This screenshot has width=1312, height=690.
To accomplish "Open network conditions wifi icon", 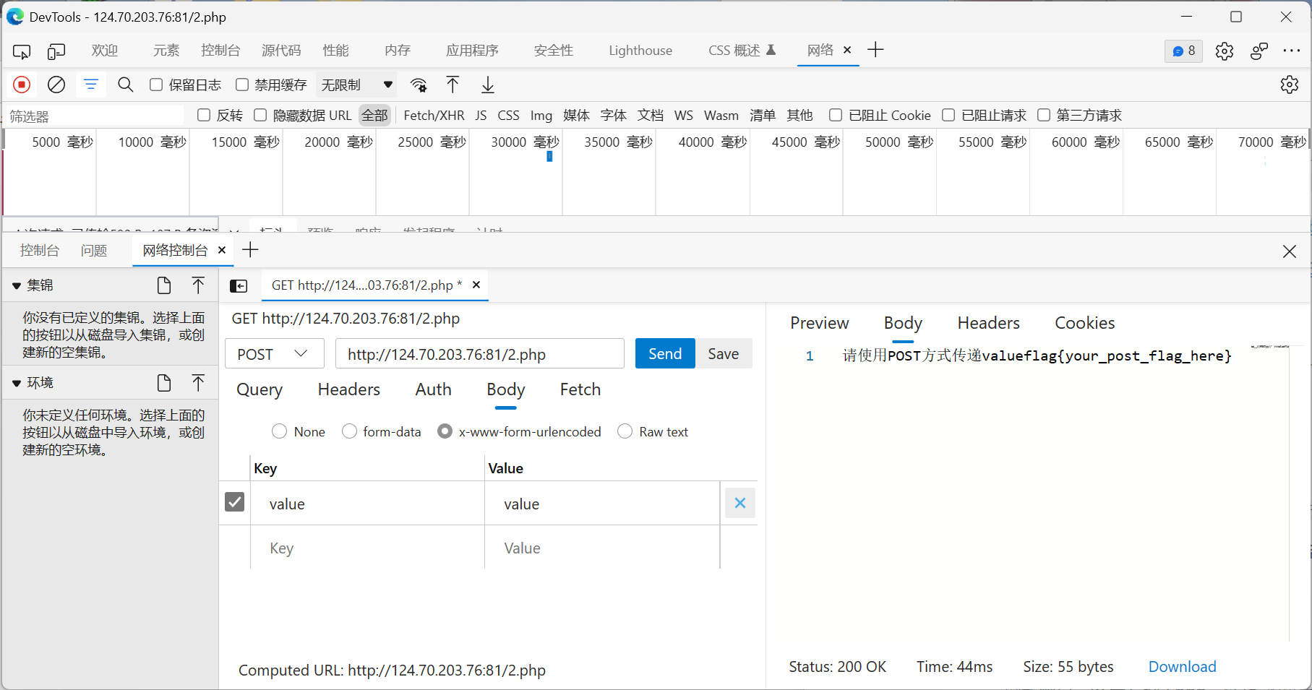I will coord(419,85).
